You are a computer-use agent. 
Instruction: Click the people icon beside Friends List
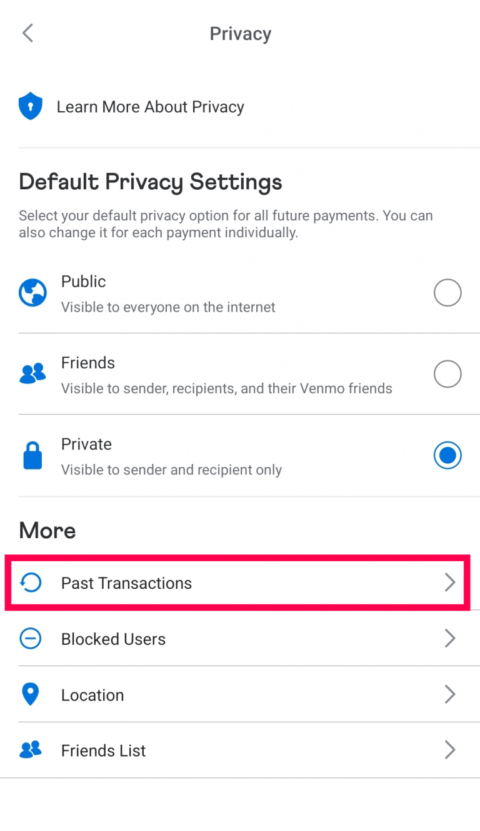31,750
